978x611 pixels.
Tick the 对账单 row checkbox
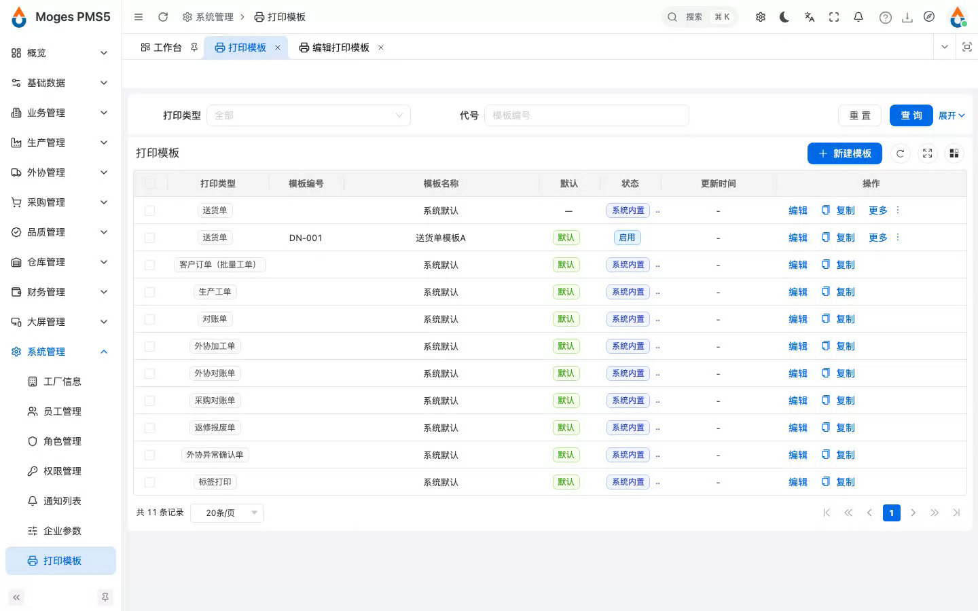150,319
